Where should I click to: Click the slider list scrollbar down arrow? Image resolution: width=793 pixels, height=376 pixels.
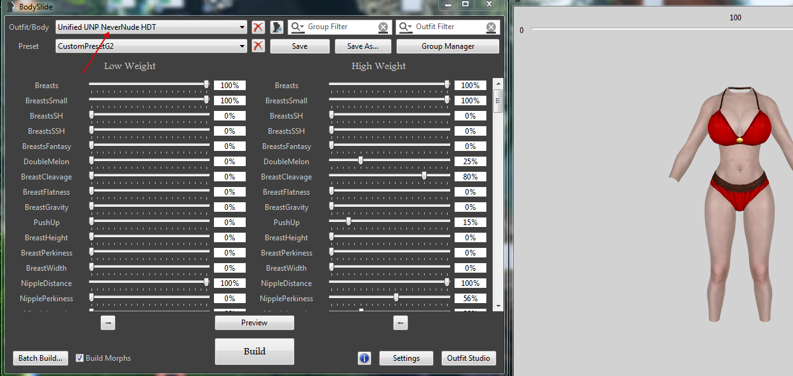[498, 306]
